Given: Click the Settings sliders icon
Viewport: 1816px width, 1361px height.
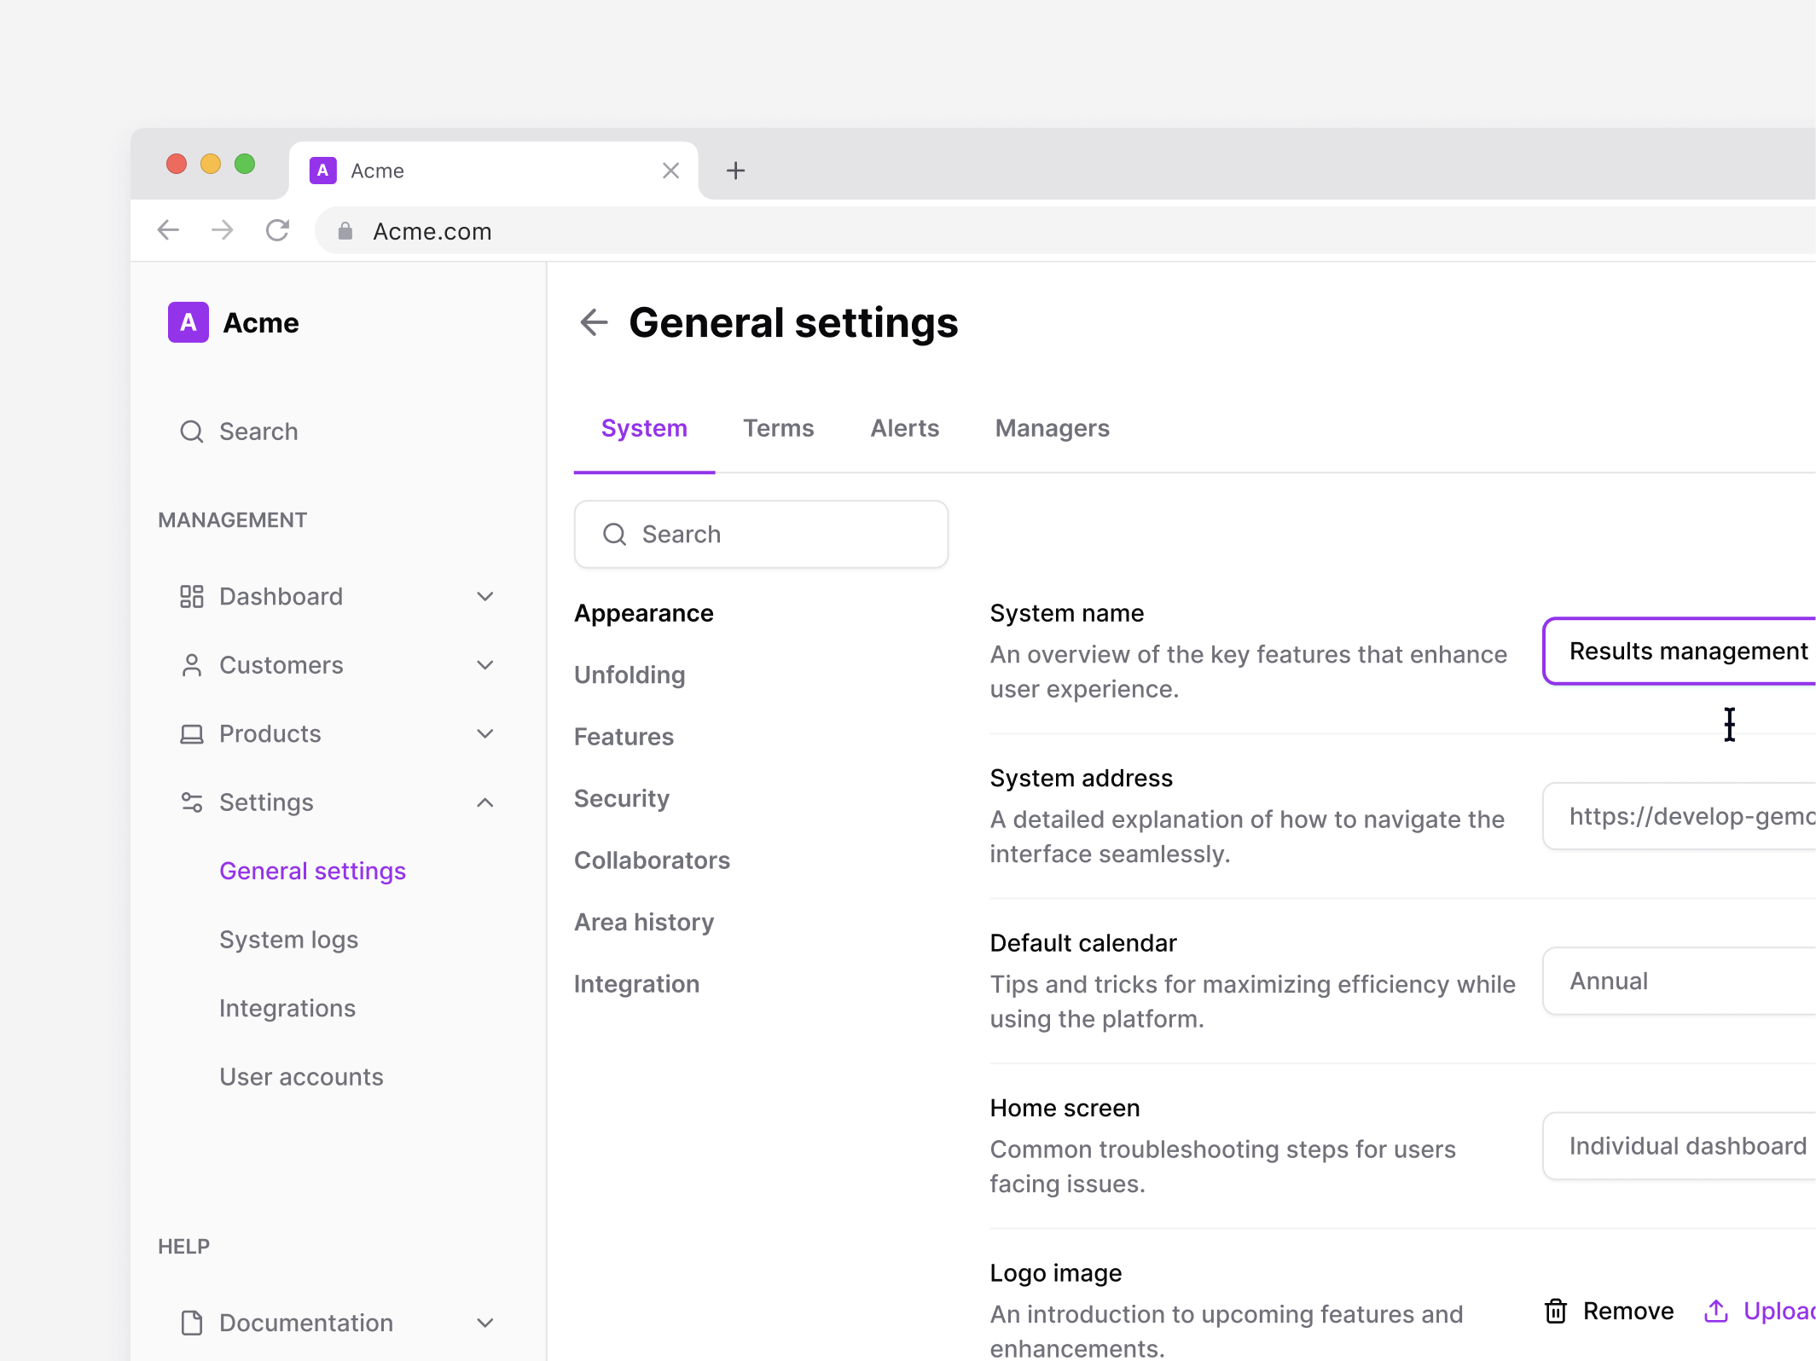Looking at the screenshot, I should tap(192, 802).
